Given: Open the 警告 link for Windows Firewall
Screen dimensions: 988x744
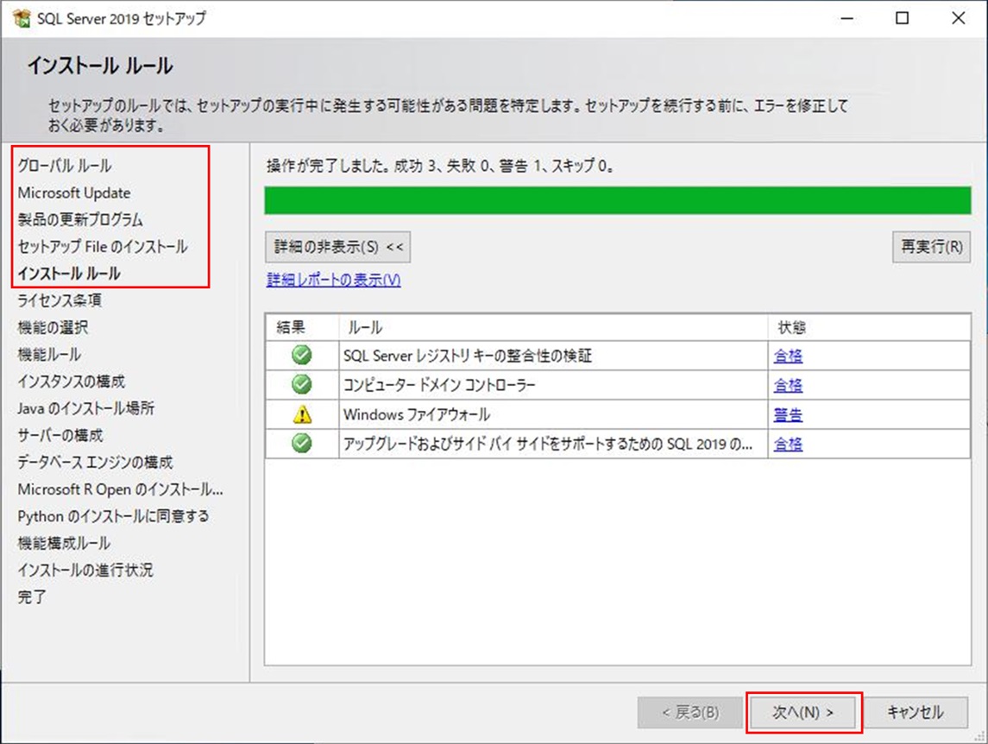Looking at the screenshot, I should 788,414.
